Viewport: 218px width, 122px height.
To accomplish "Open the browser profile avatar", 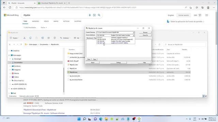I will tap(208, 7).
